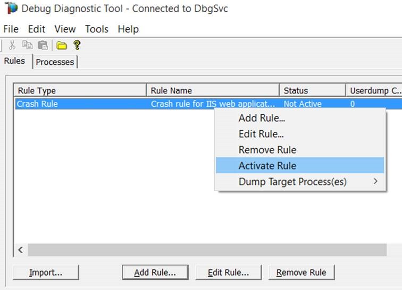
Task: Click the Cut scissors toolbar icon
Action: 12,45
